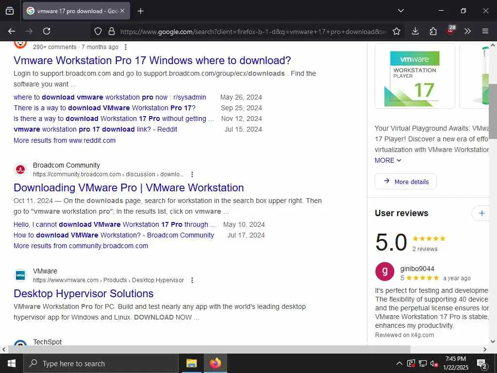Viewport: 497px width, 373px height.
Task: Open the extensions puzzle icon
Action: click(x=432, y=31)
